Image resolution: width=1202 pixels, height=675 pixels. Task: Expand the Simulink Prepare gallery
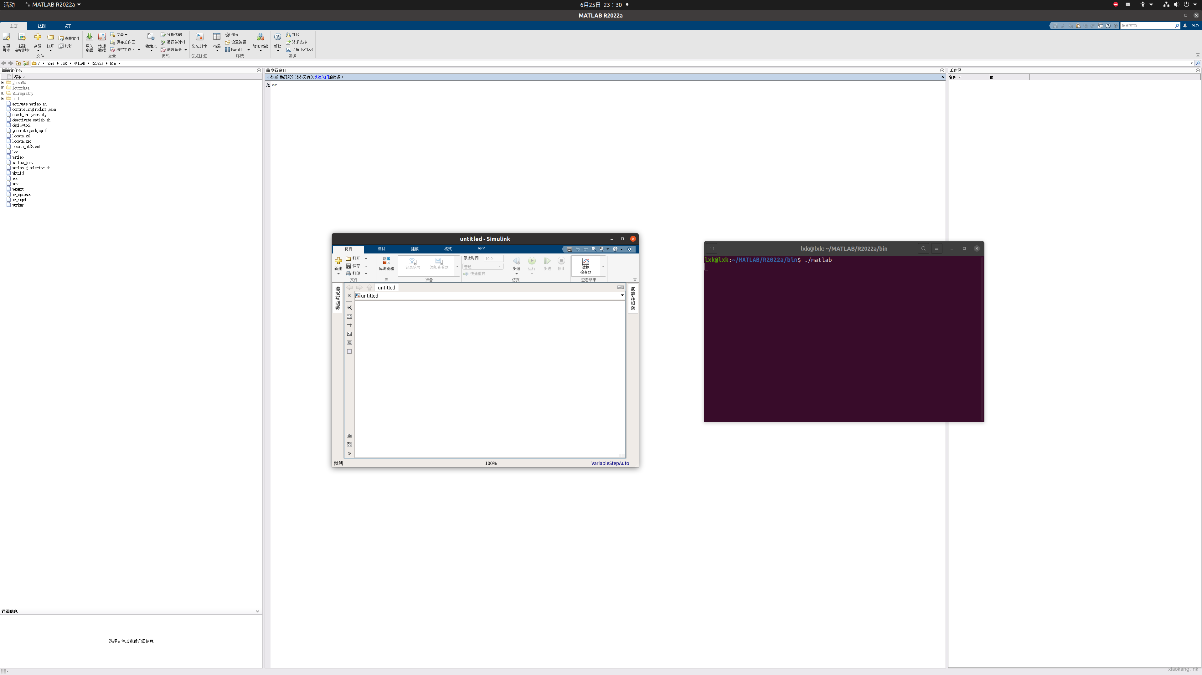(x=457, y=266)
